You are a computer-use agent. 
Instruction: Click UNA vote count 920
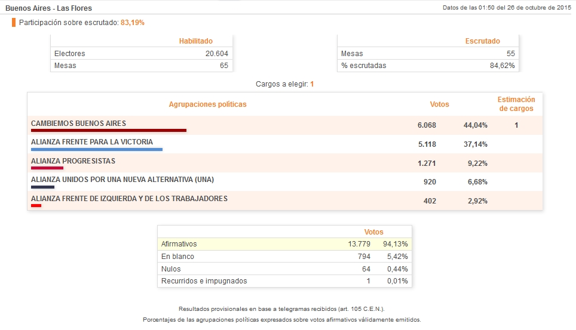[x=430, y=182]
